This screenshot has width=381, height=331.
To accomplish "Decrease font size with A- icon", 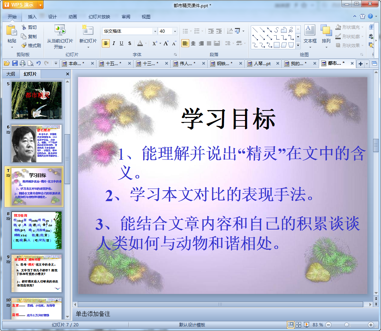I will [x=174, y=44].
